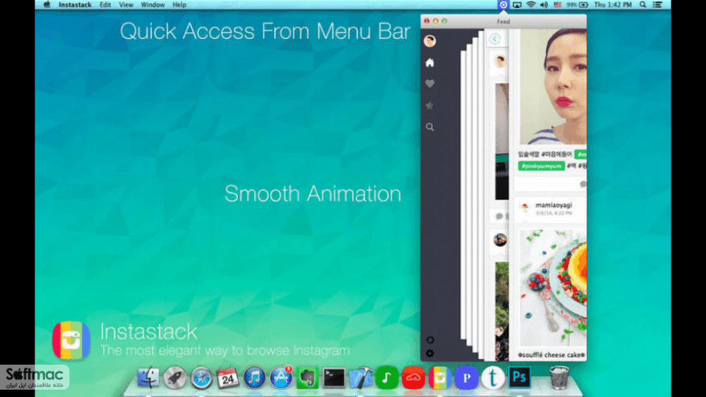Open the Likes heart icon in sidebar
The height and width of the screenshot is (397, 706).
click(429, 84)
